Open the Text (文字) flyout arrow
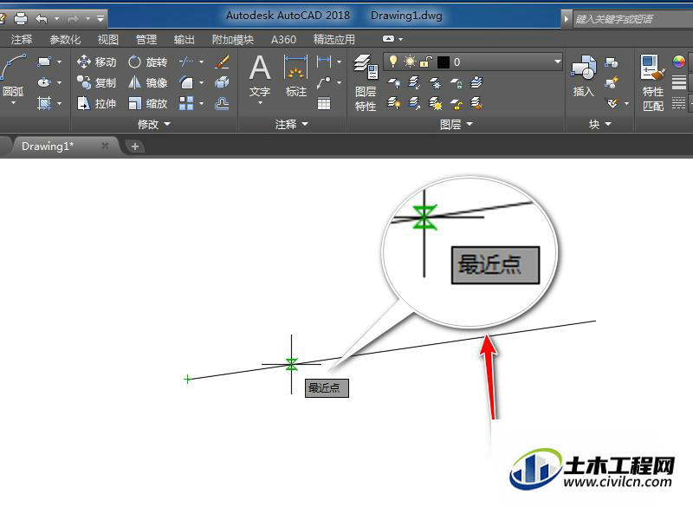Image resolution: width=693 pixels, height=520 pixels. [260, 103]
